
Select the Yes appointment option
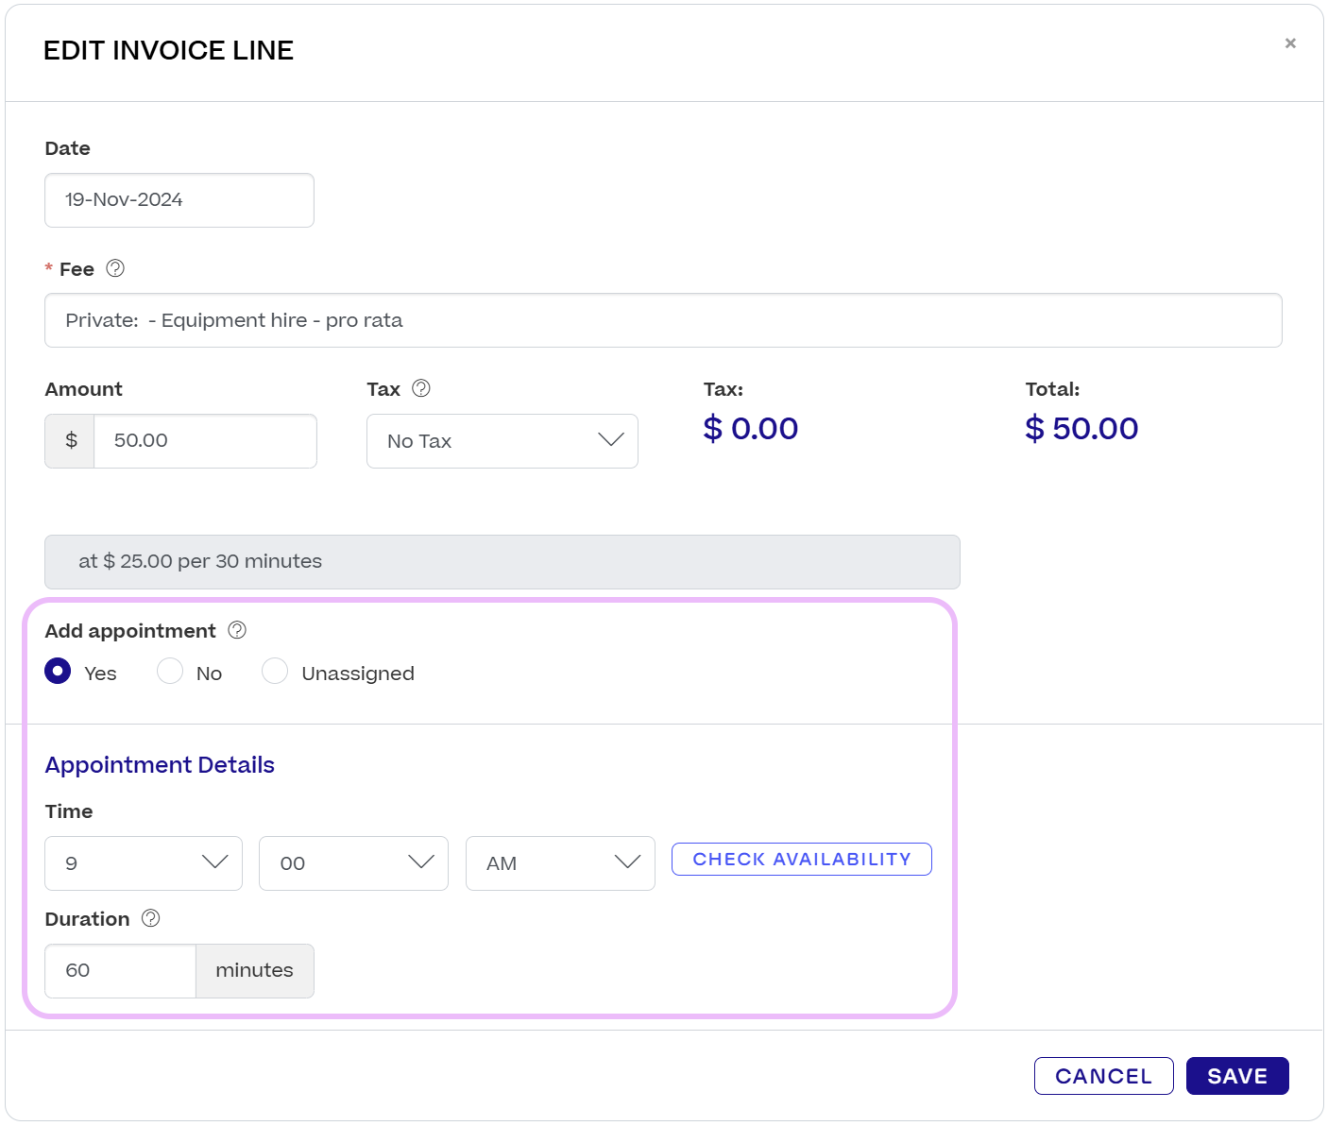click(x=58, y=672)
